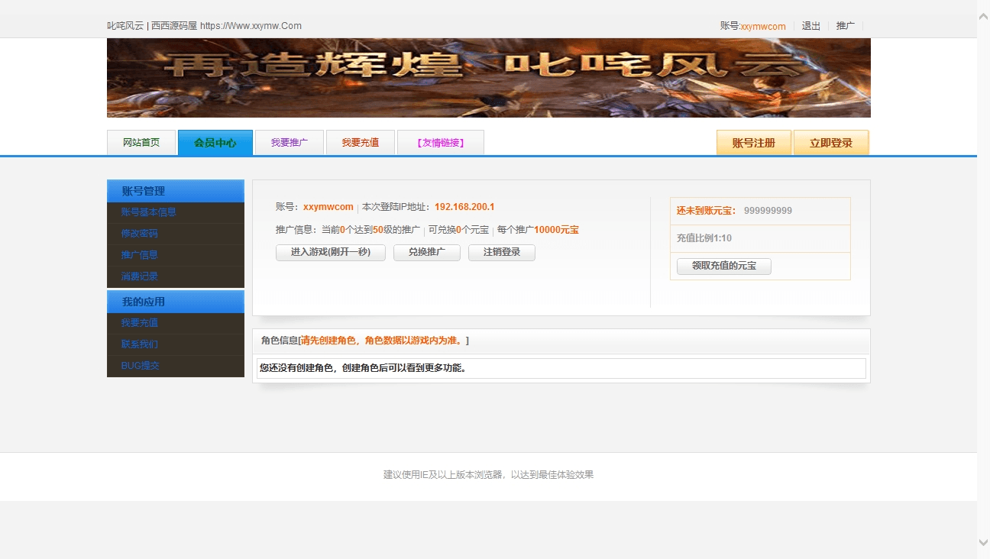Click the 账号管理 sidebar header
The height and width of the screenshot is (559, 990).
[x=176, y=191]
